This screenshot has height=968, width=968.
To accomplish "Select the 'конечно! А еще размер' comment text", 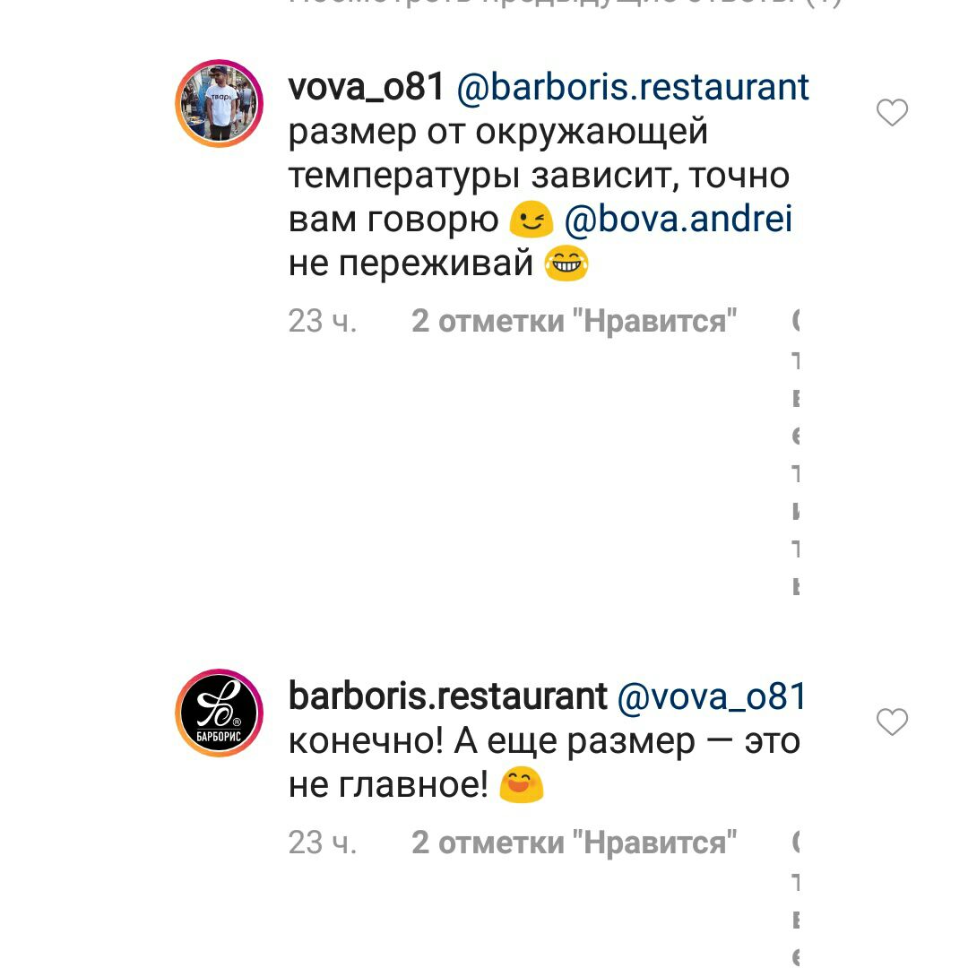I will click(544, 763).
